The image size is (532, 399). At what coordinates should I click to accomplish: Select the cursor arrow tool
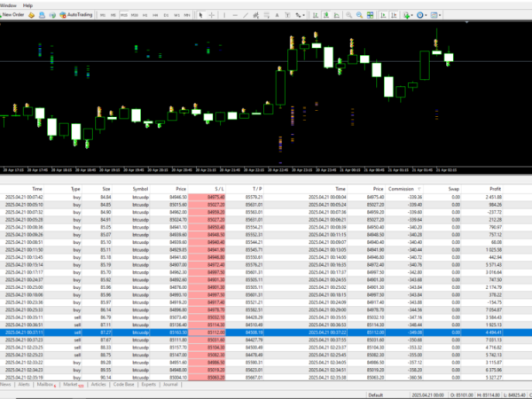(200, 15)
